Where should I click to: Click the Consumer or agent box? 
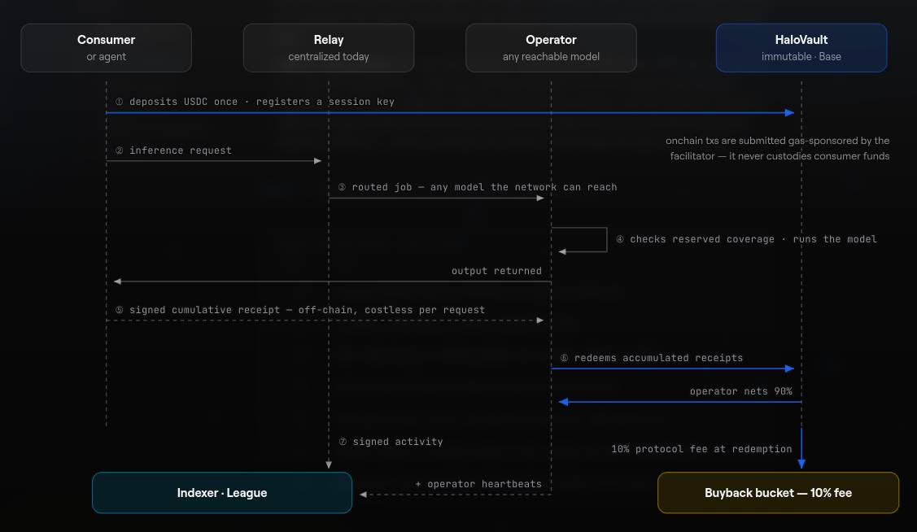pyautogui.click(x=106, y=48)
